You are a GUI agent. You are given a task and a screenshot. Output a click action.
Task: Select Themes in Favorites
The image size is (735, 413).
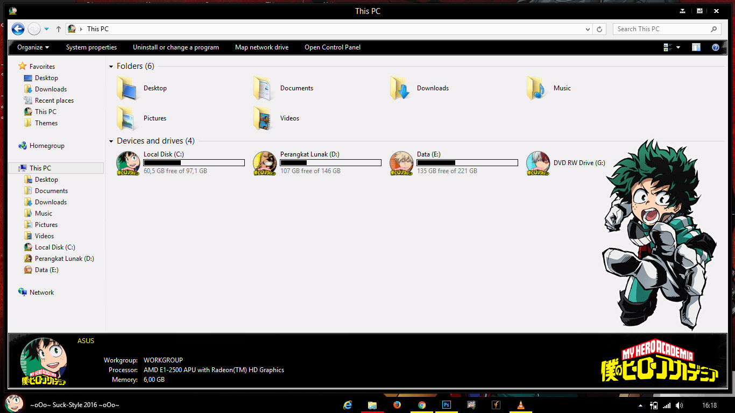point(46,123)
